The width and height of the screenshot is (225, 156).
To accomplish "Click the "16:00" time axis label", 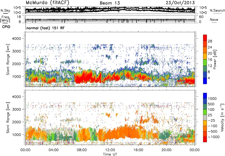I will pyautogui.click(x=138, y=150).
